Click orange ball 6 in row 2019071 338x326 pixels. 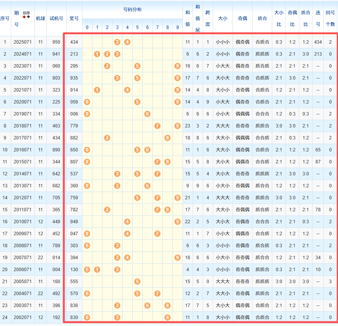[147, 114]
